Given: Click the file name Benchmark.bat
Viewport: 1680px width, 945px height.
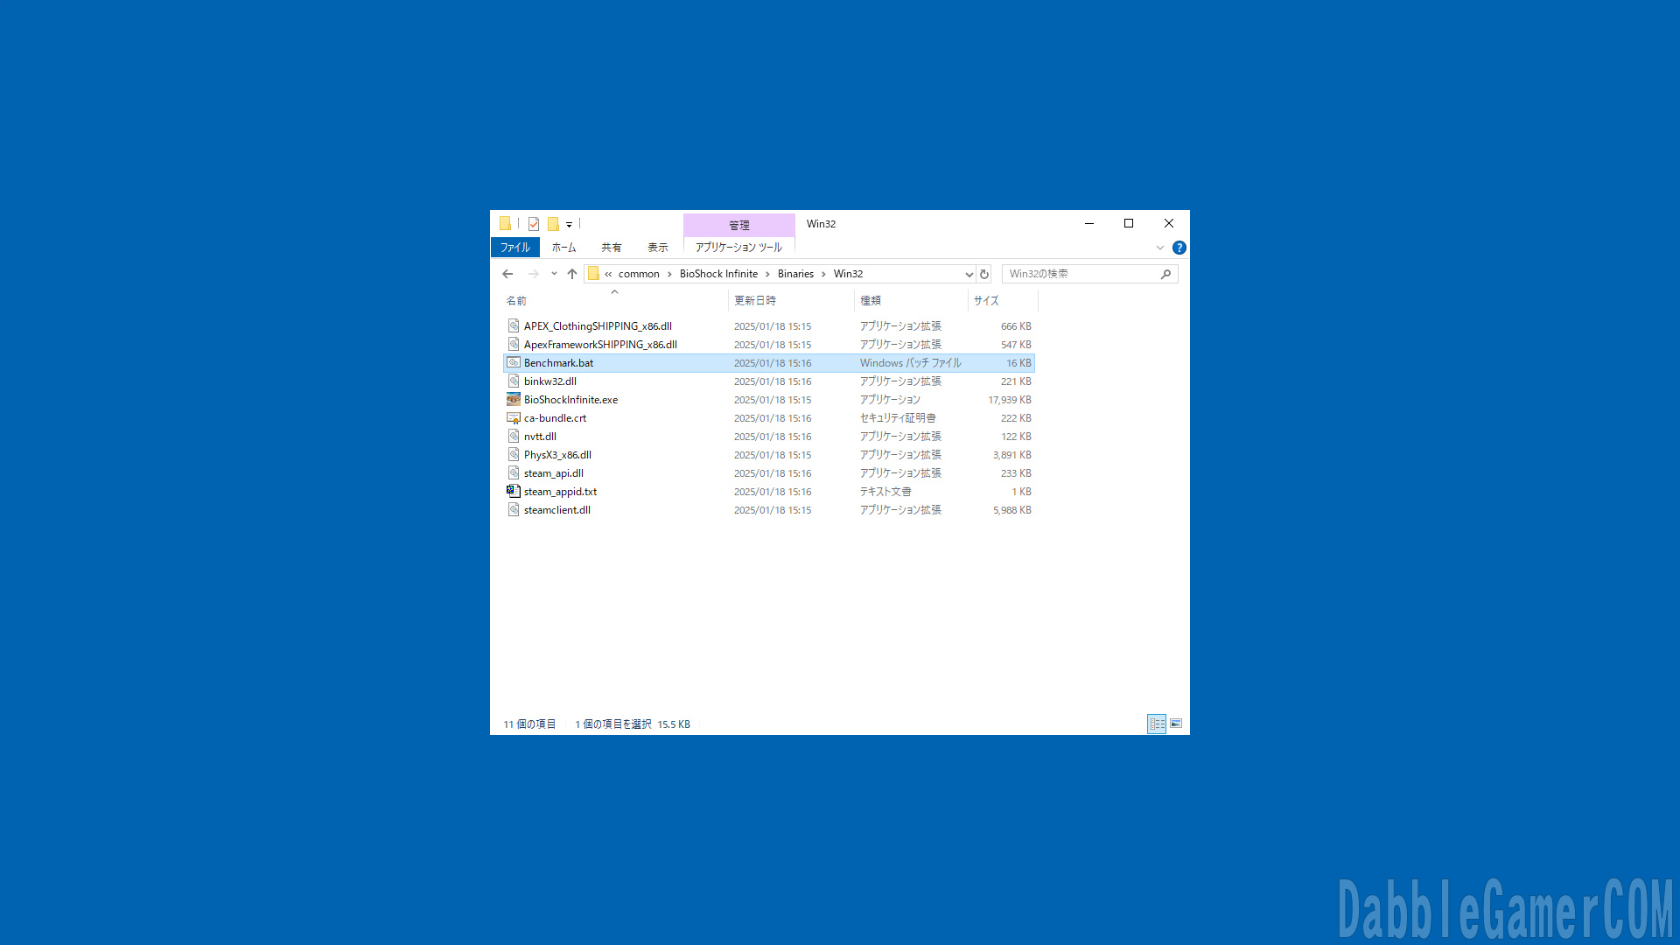Looking at the screenshot, I should tap(558, 363).
